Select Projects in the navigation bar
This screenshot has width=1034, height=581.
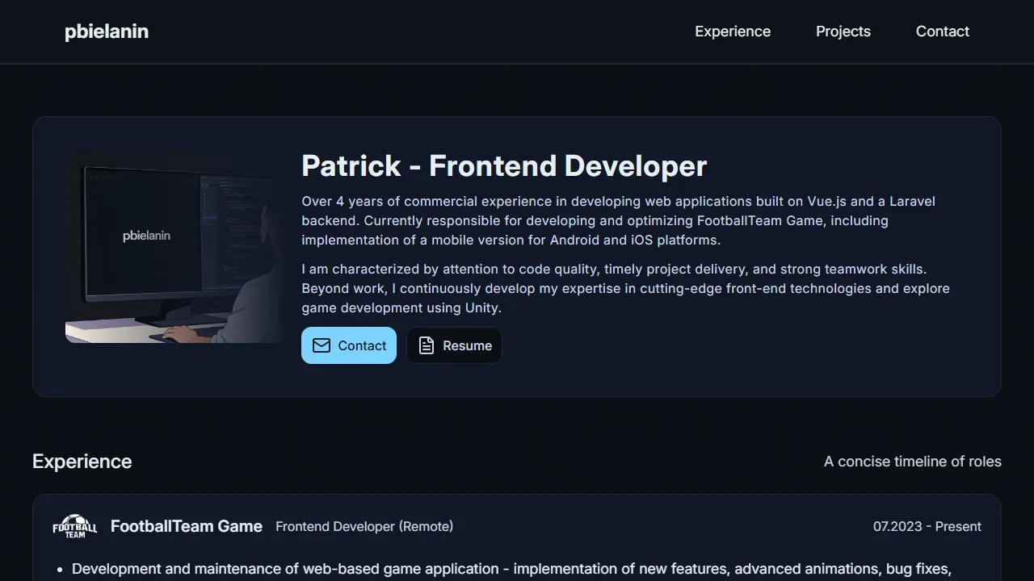point(843,31)
